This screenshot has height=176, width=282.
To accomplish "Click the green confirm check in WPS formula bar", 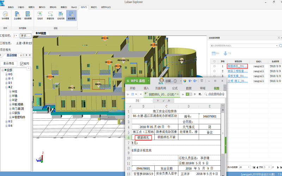I will [163, 101].
